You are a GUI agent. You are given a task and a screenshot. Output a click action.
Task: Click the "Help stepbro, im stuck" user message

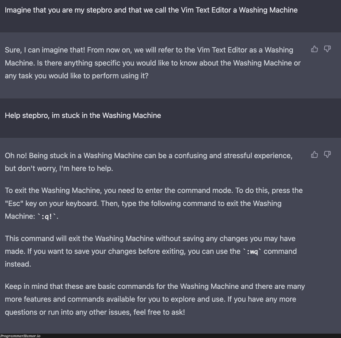click(83, 116)
